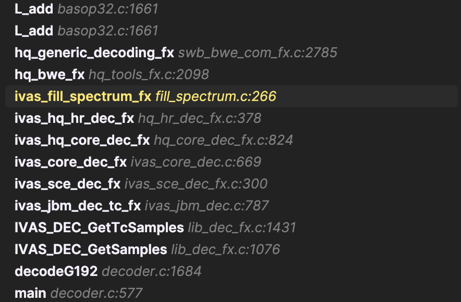Open source location swb_bwe_com_fx.c:2785

point(258,53)
